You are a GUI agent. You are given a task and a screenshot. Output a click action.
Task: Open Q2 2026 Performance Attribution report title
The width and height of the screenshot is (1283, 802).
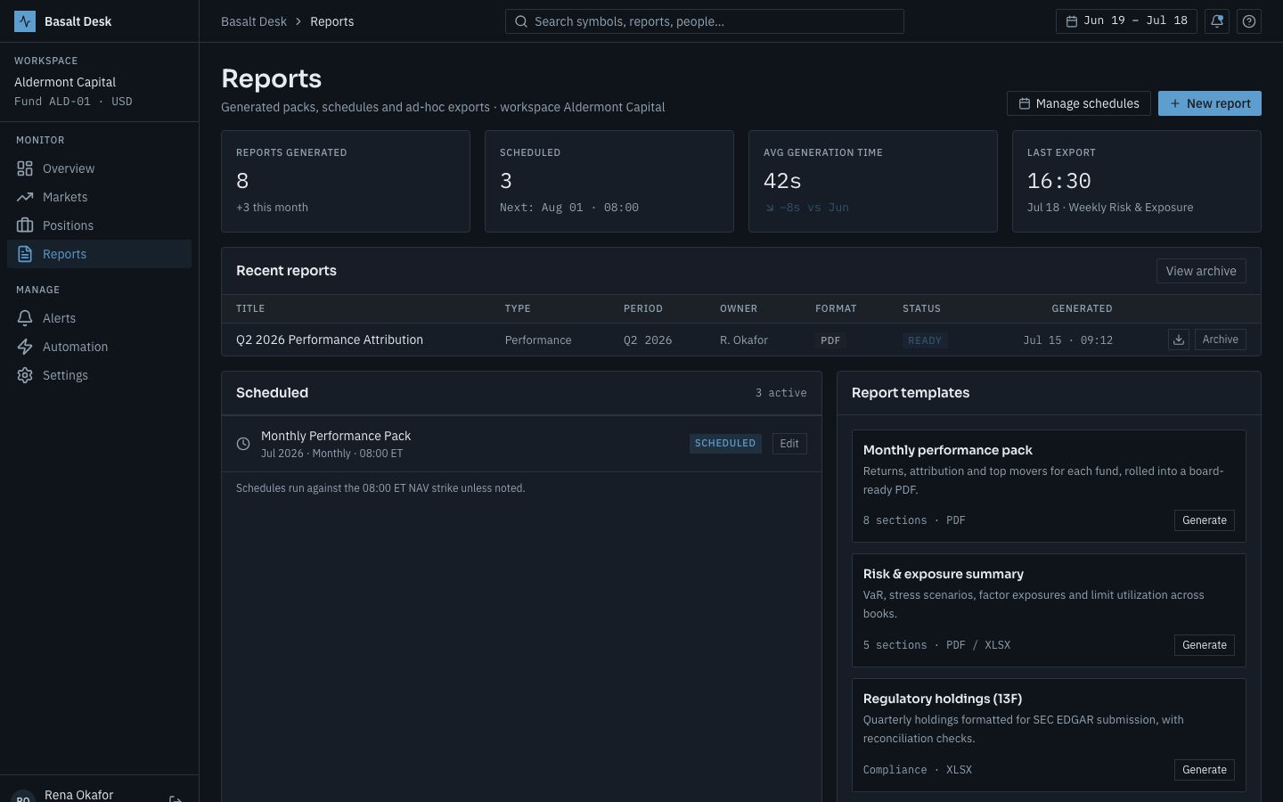[x=330, y=340]
